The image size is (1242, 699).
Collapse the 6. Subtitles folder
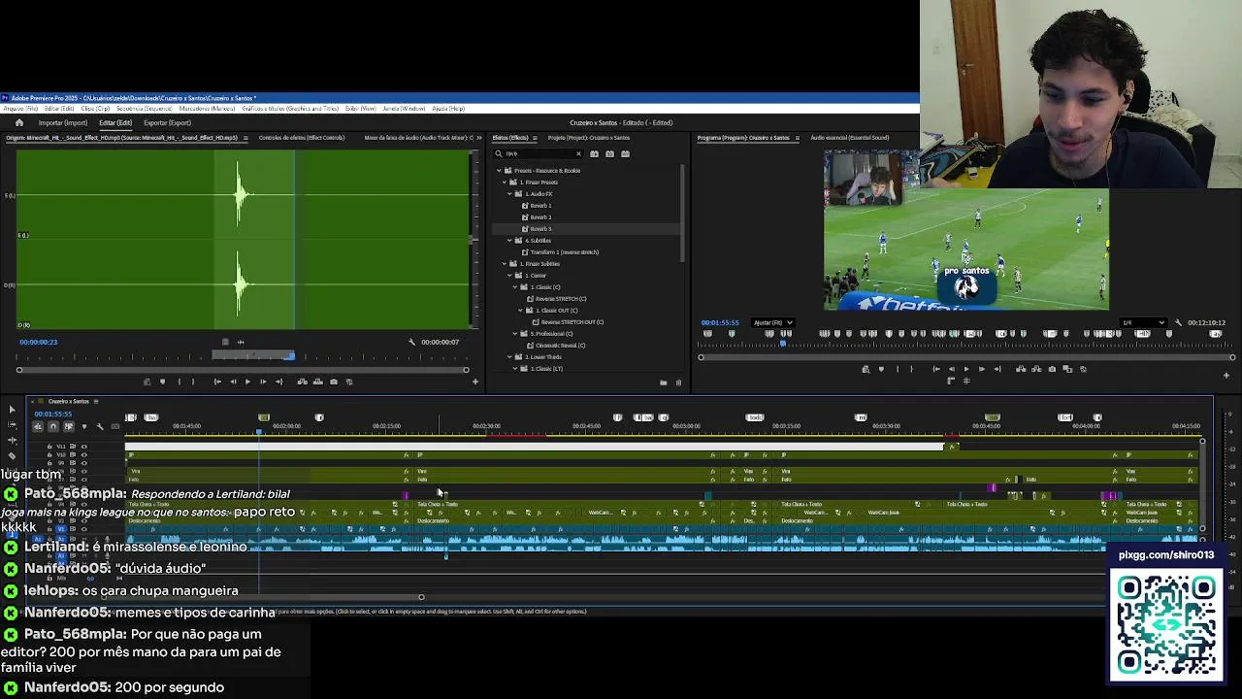510,241
